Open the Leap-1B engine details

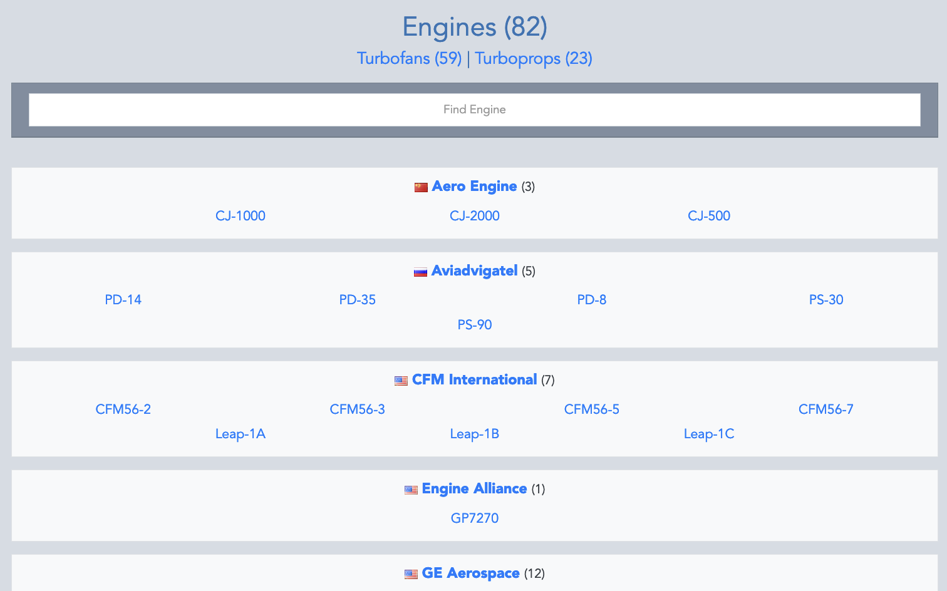point(475,433)
